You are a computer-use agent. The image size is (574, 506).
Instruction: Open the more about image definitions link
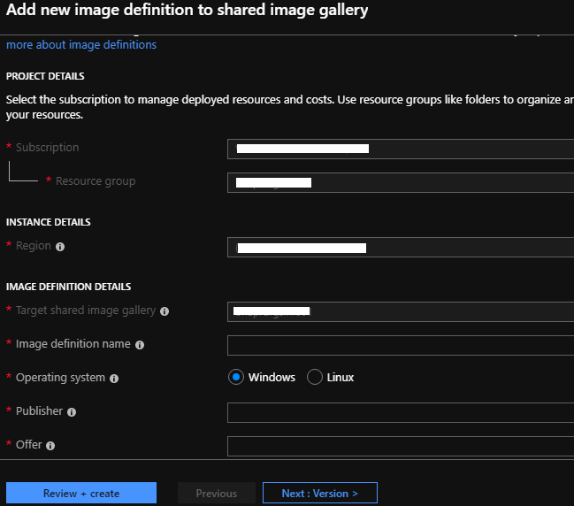tap(81, 45)
